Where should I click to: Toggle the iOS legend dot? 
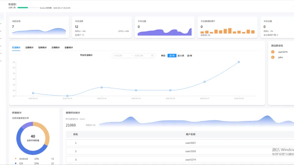(x=16, y=163)
